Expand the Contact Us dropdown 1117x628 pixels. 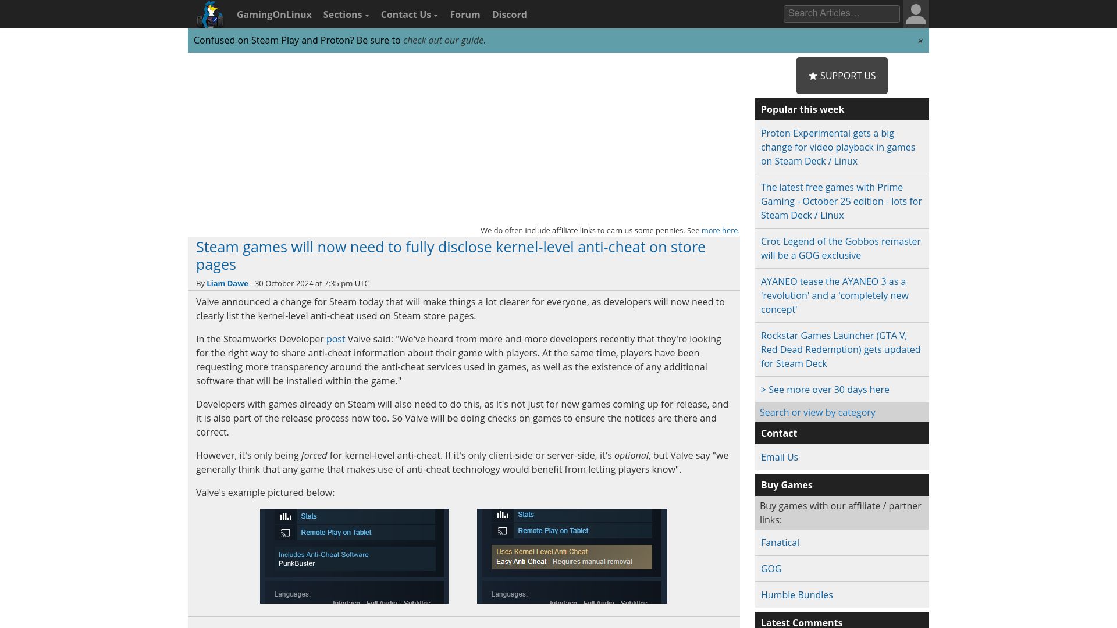(x=410, y=15)
